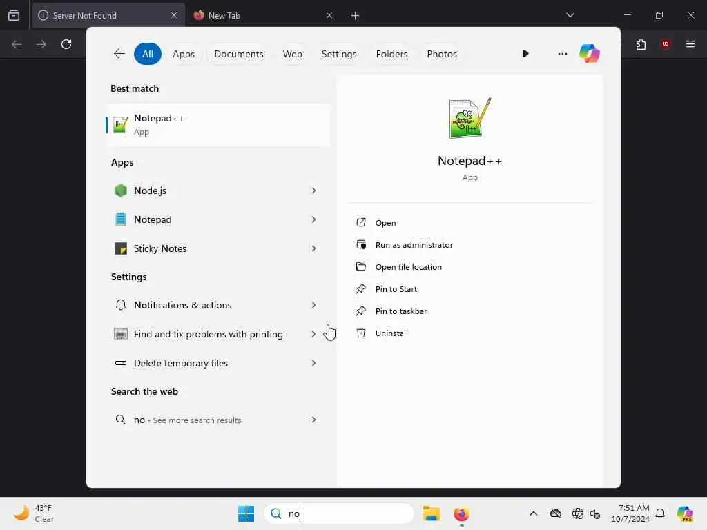This screenshot has width=707, height=530.
Task: Open the Windows Start button
Action: [x=246, y=513]
